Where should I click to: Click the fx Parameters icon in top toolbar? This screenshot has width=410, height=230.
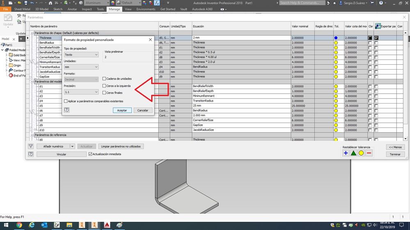click(x=157, y=3)
